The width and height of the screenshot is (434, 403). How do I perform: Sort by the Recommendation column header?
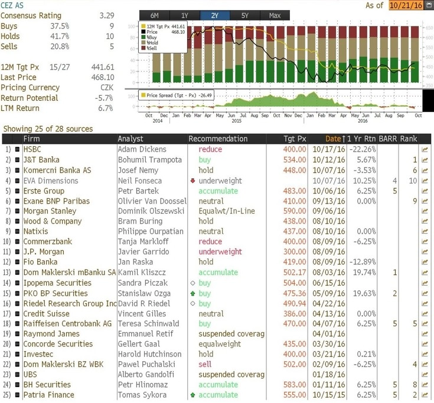218,139
